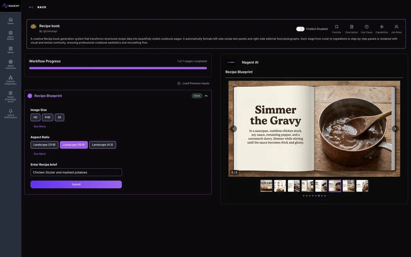This screenshot has height=257, width=411.
Task: Expand See More under Image Size
Action: pyautogui.click(x=40, y=127)
